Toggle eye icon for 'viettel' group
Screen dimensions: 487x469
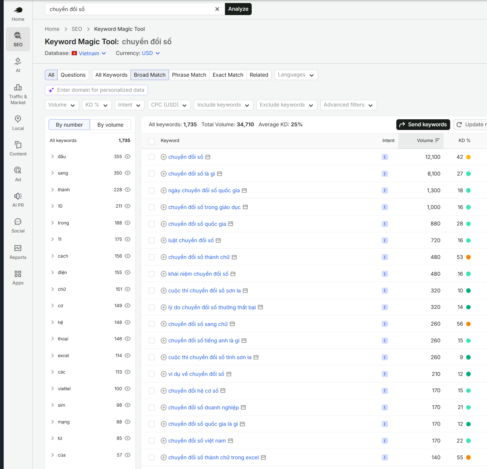point(128,389)
